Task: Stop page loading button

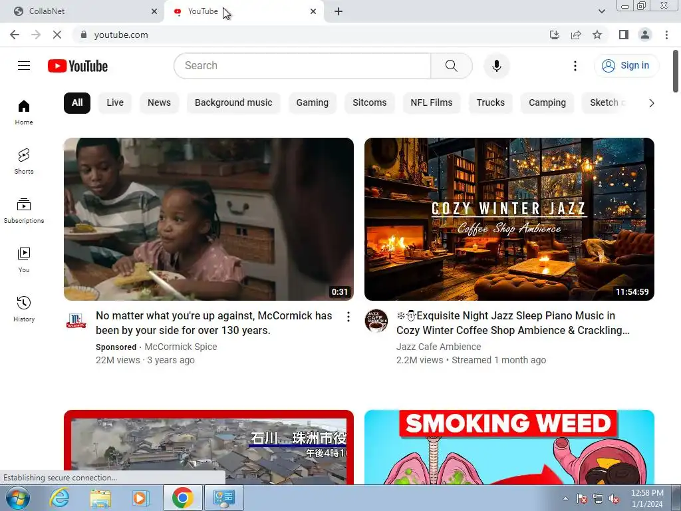Action: point(57,35)
